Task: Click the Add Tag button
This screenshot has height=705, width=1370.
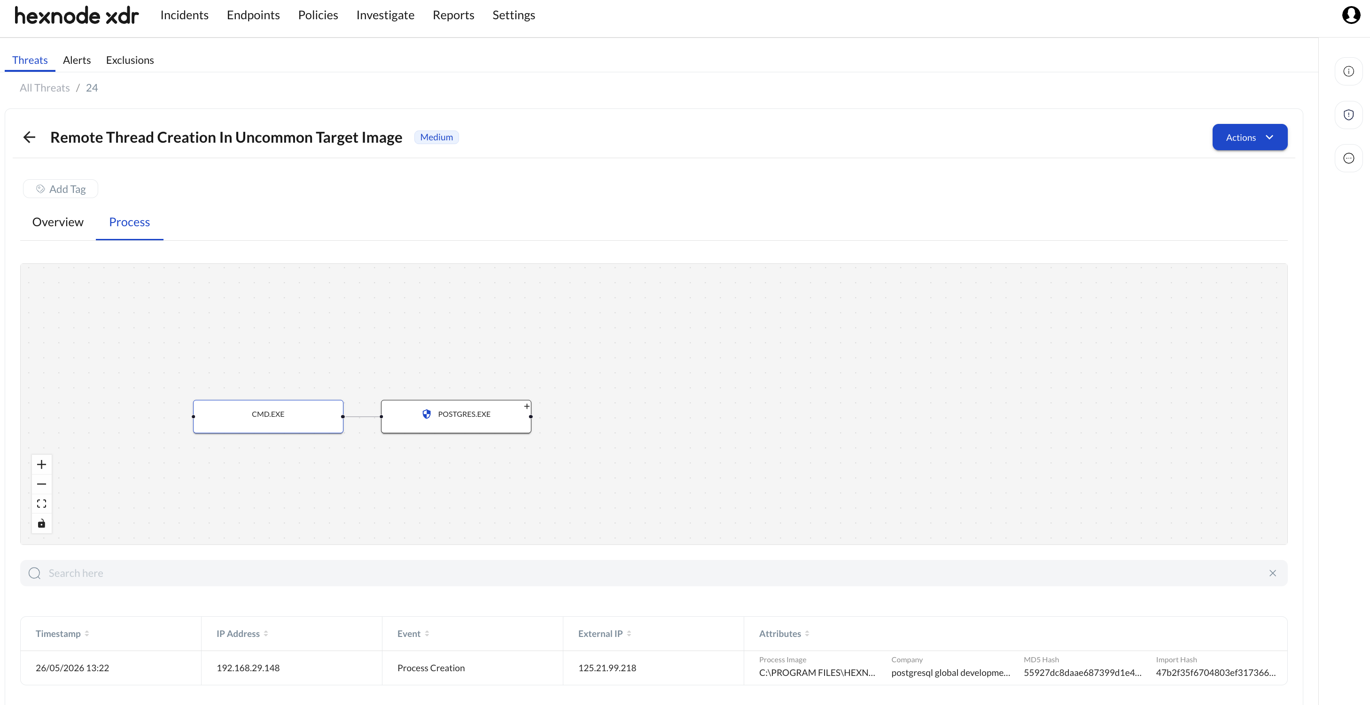Action: pyautogui.click(x=61, y=189)
